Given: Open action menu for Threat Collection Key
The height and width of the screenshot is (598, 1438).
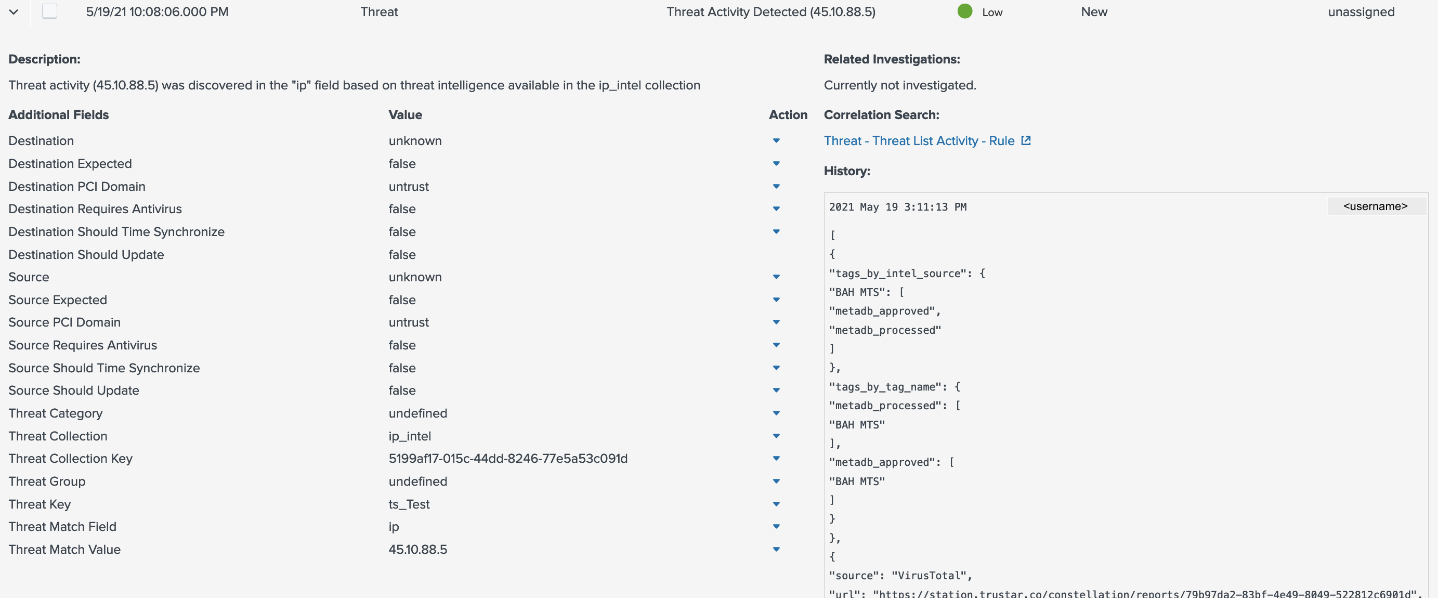Looking at the screenshot, I should point(776,459).
